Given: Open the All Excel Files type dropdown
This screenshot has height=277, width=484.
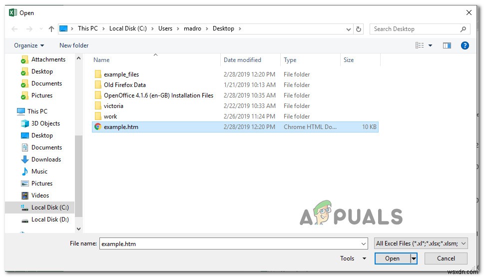Looking at the screenshot, I should (421, 243).
